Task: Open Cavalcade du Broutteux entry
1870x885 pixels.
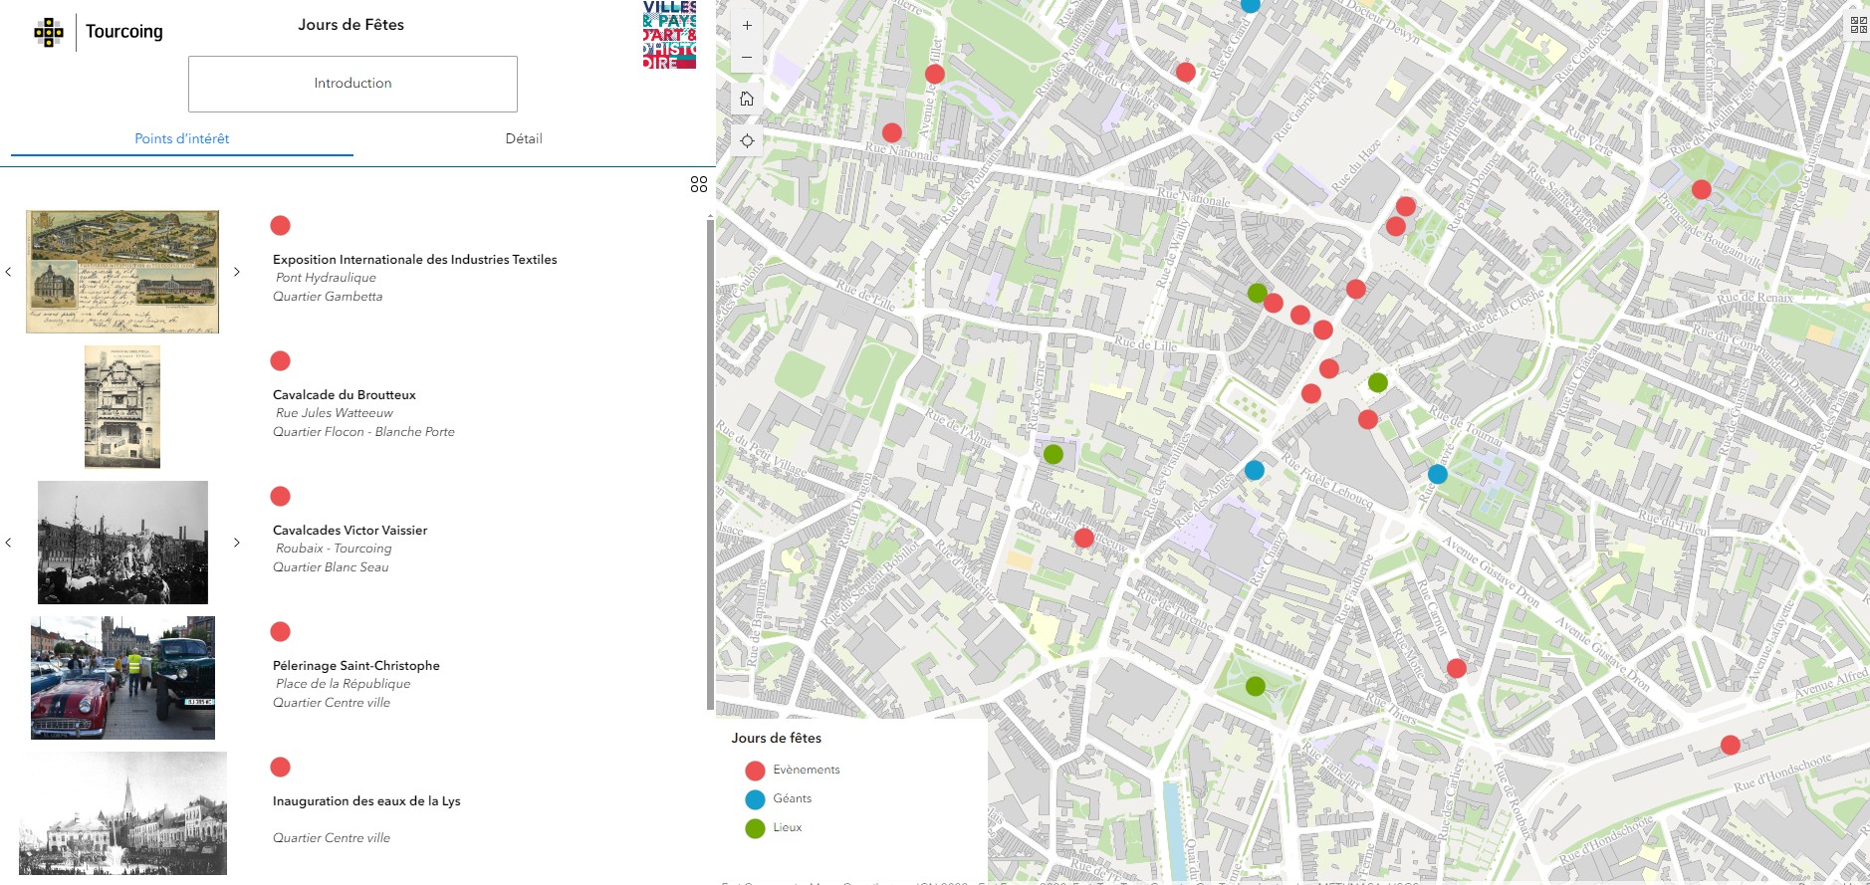Action: click(x=345, y=395)
